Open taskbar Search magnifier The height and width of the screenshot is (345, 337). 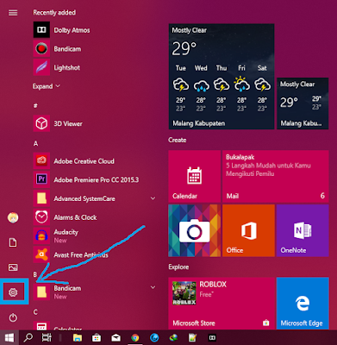(x=28, y=337)
